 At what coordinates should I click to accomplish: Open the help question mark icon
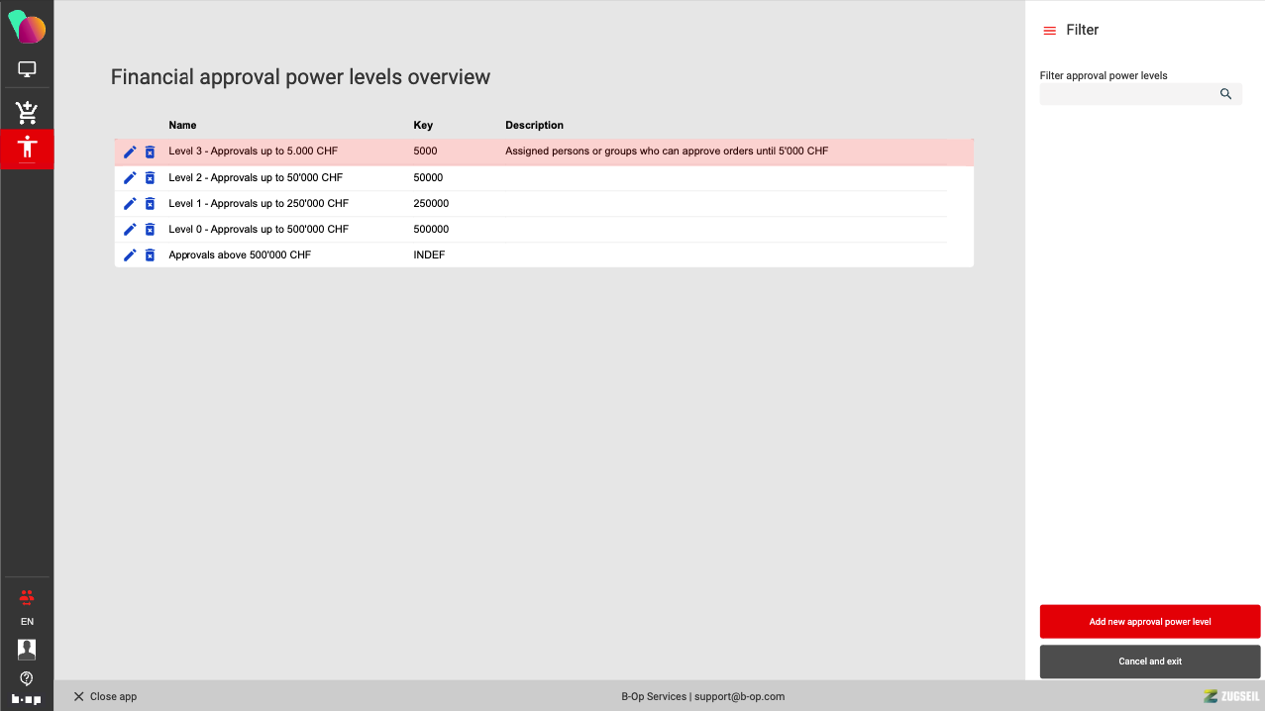[x=27, y=678]
